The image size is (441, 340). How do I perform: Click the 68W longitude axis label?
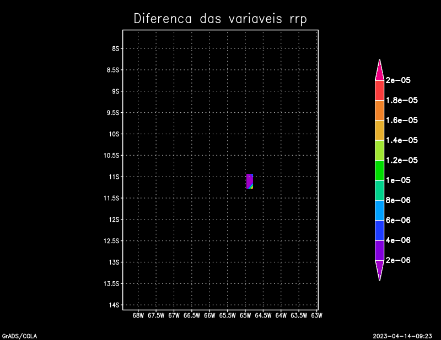[138, 315]
